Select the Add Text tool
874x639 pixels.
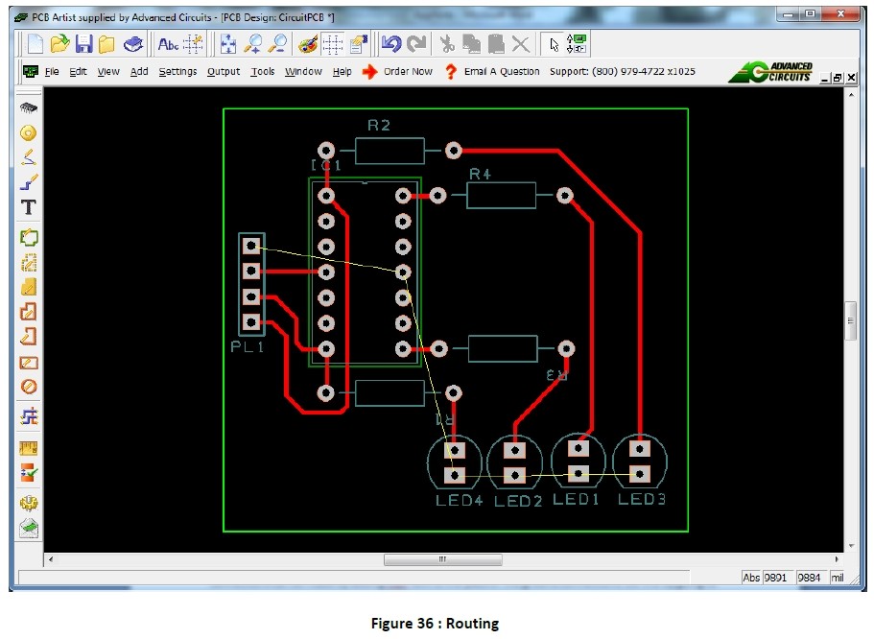pos(29,207)
